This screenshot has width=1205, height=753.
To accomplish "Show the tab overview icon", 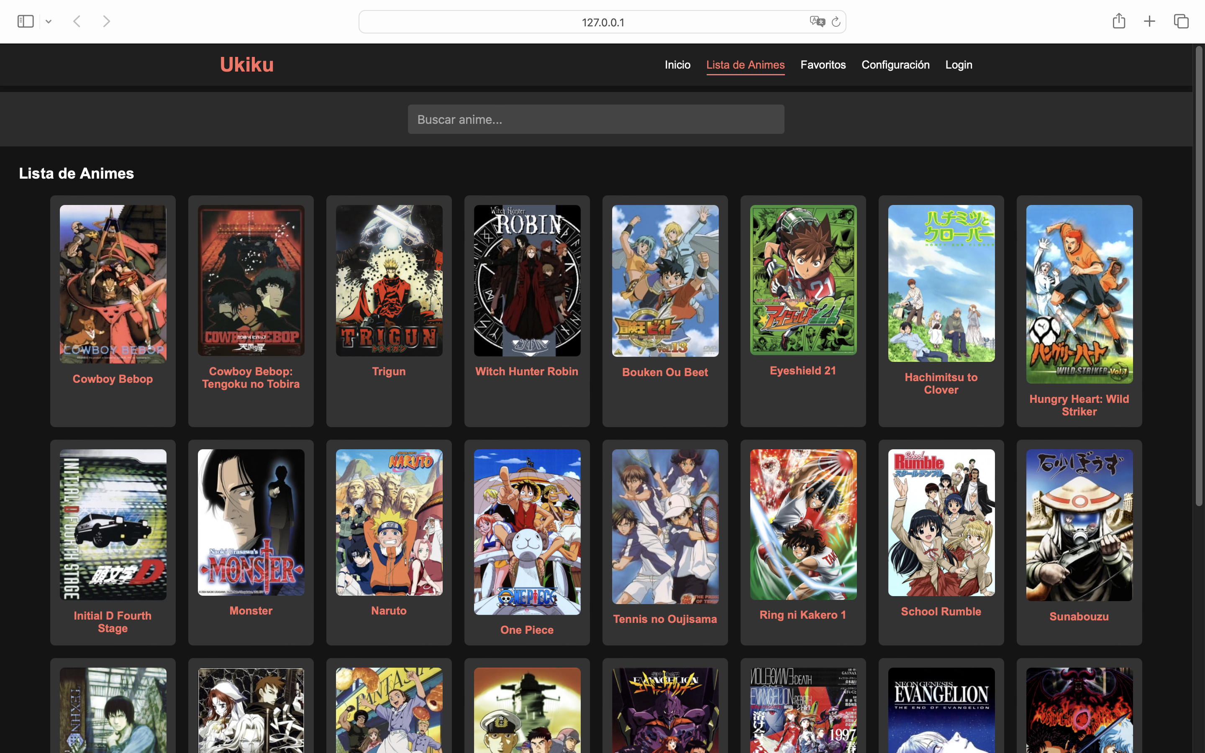I will pyautogui.click(x=1181, y=21).
